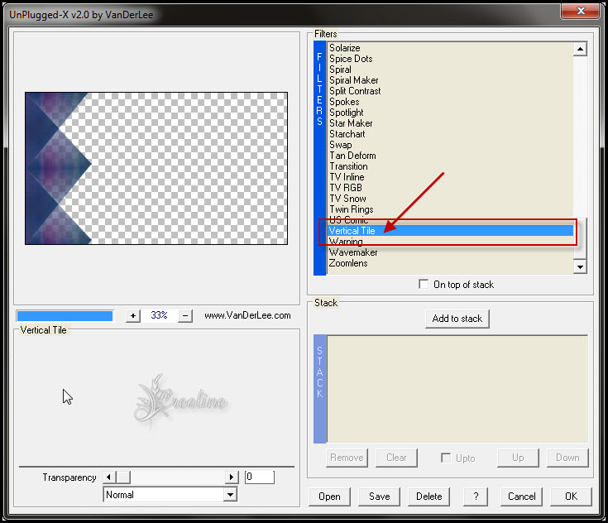Viewport: 608px width, 523px height.
Task: Enable the On top of stack checkbox
Action: [424, 285]
